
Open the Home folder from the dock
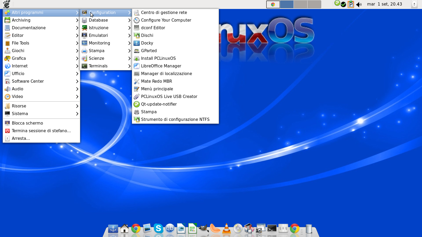(x=124, y=229)
